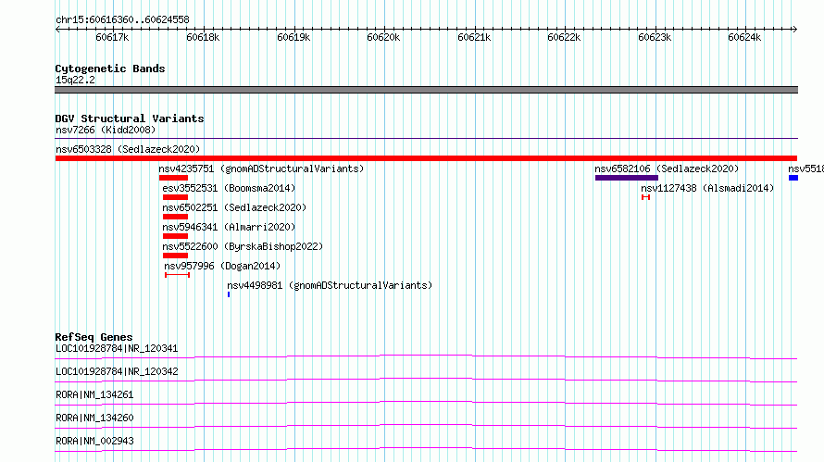
Task: Open RORA|NM_134261 transcript label
Action: tap(94, 394)
